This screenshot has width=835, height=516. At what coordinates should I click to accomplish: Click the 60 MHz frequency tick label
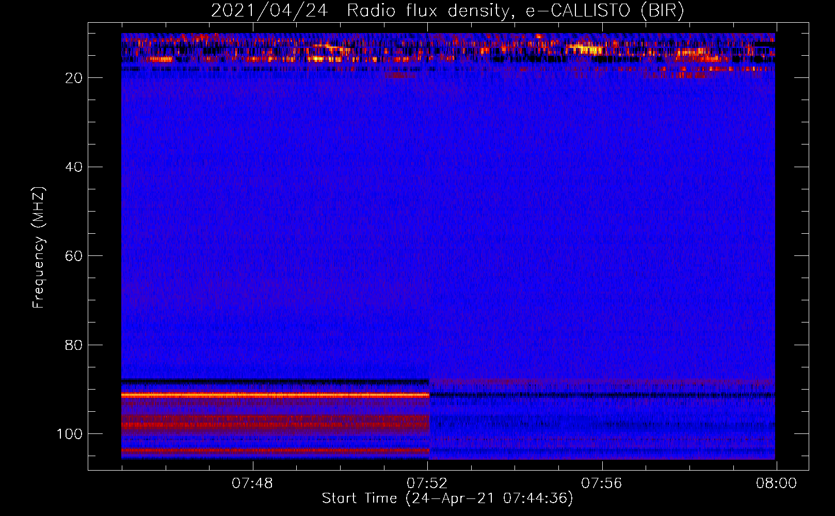click(x=74, y=256)
